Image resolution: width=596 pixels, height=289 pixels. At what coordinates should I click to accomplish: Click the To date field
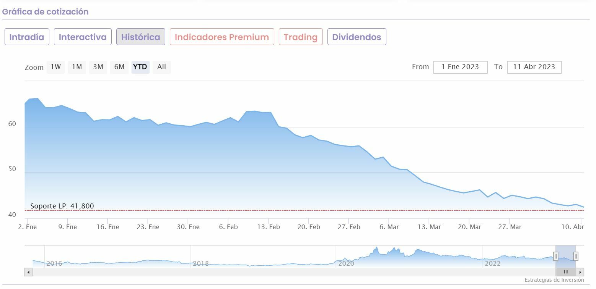click(534, 67)
